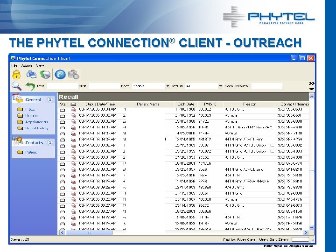Viewport: 336px width, 252px height.
Task: Click the horizontal scrollbar left arrow
Action: pyautogui.click(x=62, y=232)
